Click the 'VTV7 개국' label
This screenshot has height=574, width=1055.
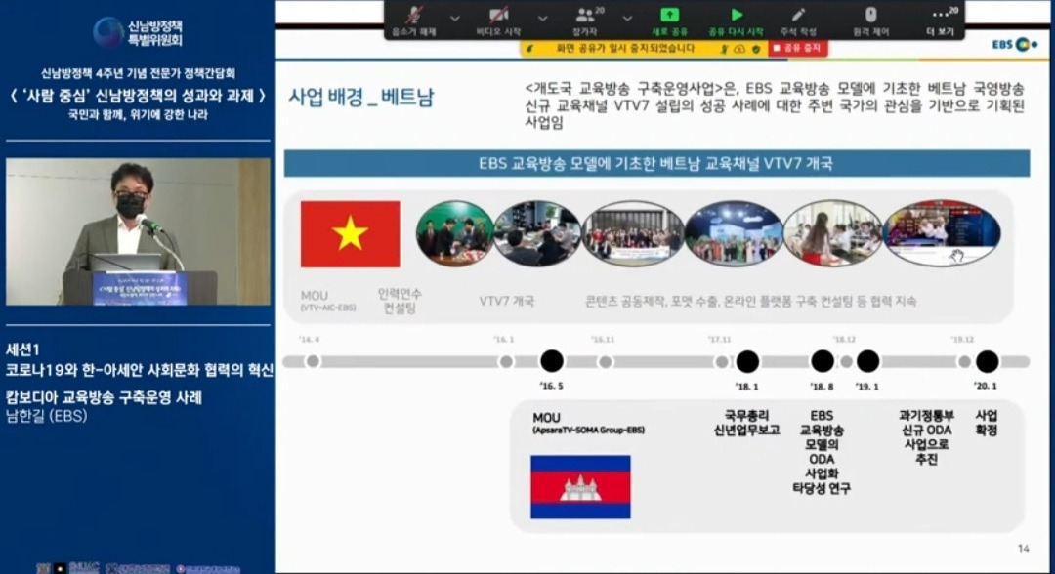[507, 301]
